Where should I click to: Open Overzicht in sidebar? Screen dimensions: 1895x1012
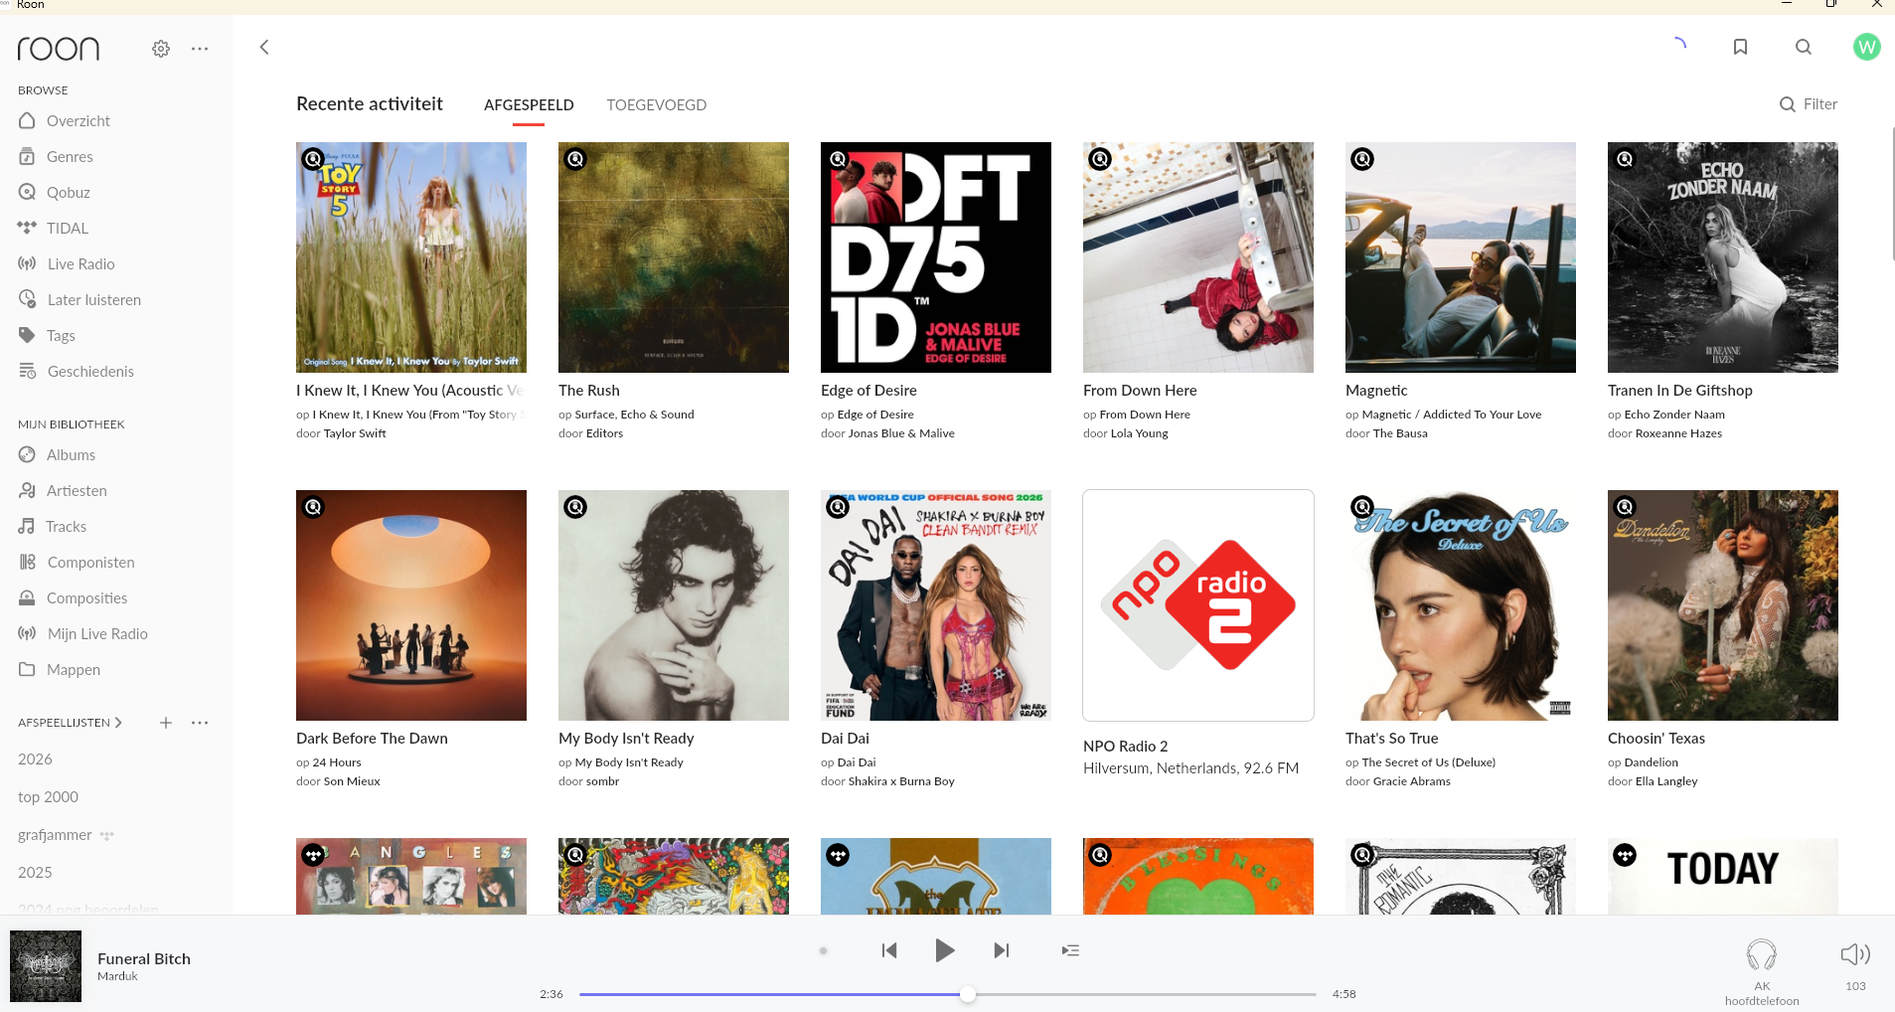79,120
